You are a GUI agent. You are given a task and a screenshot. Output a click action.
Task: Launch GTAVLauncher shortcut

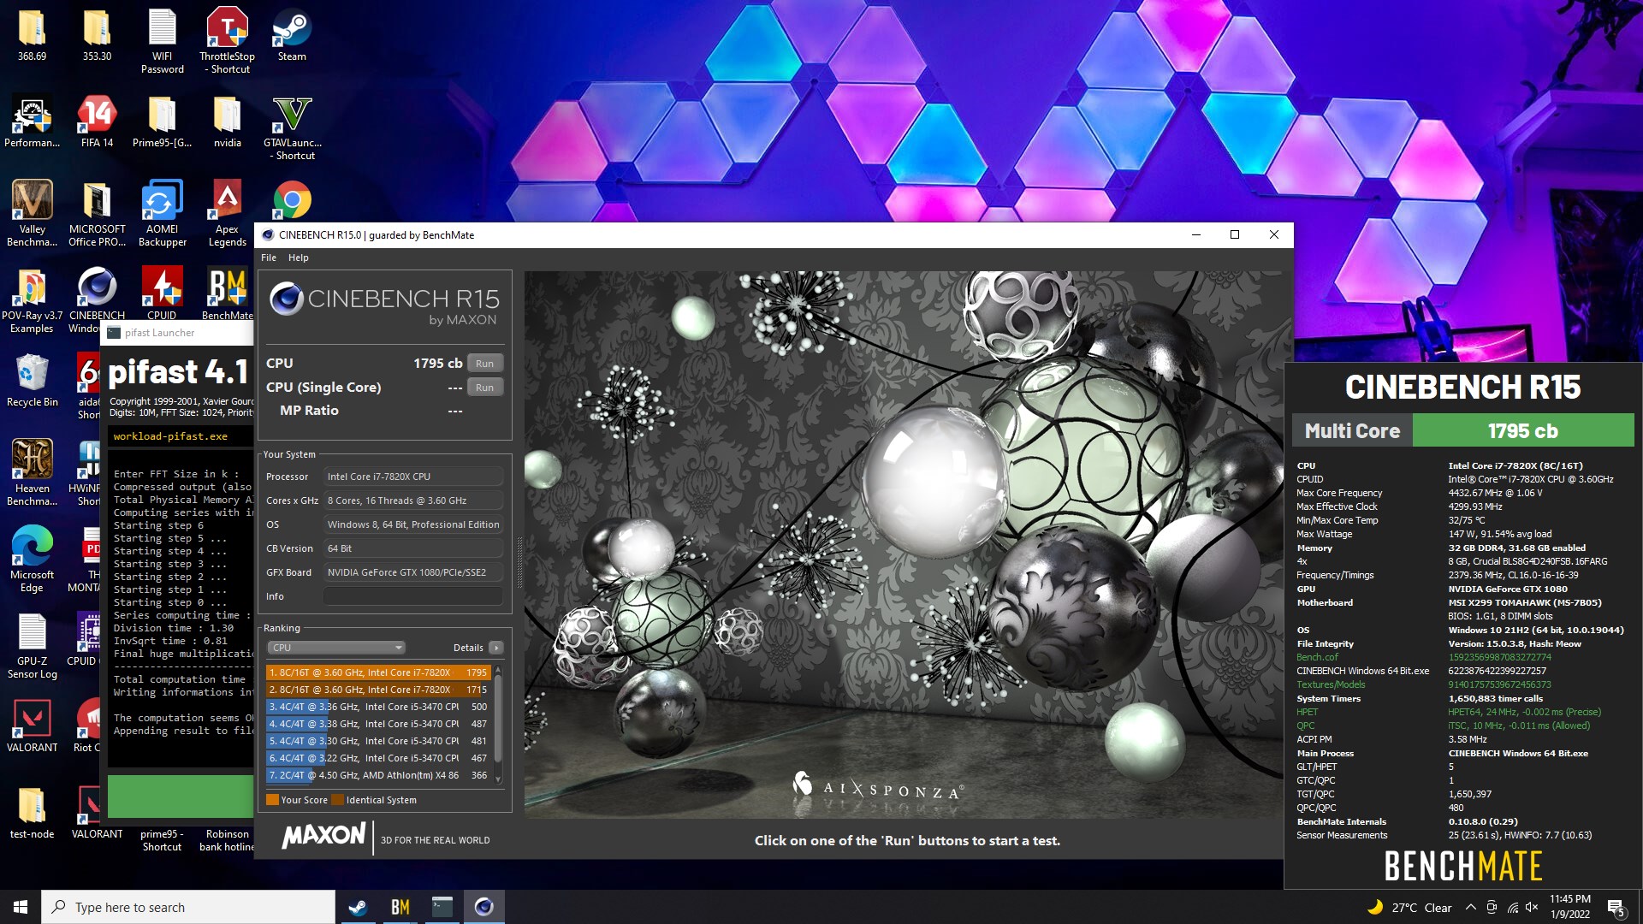(292, 128)
